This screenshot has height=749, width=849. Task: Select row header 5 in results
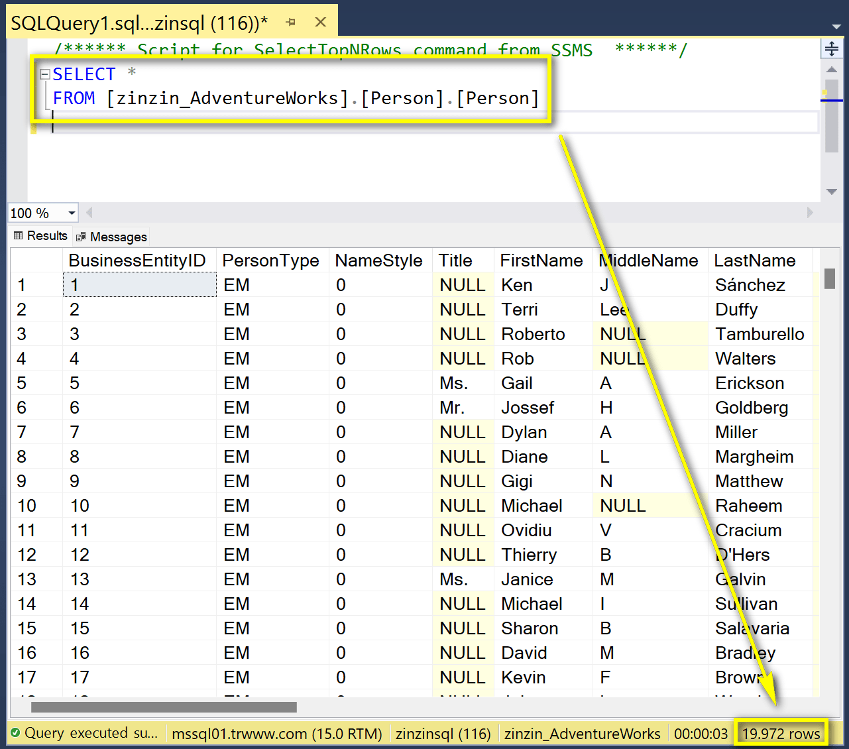point(36,383)
